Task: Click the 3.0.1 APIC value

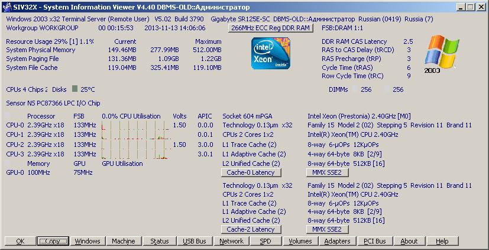Action: point(206,154)
